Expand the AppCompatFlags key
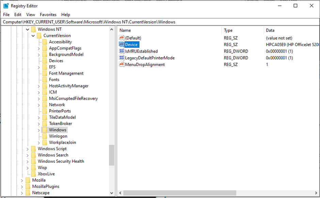Viewport: 320px width, 198px height. pyautogui.click(x=39, y=48)
